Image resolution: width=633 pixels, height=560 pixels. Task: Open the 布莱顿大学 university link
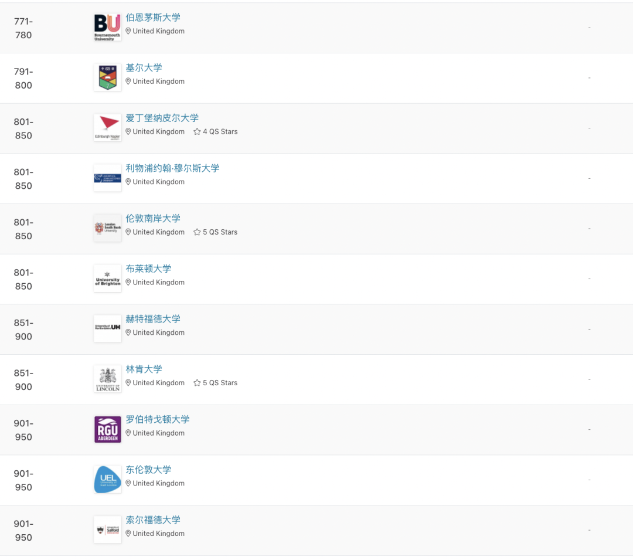point(148,269)
